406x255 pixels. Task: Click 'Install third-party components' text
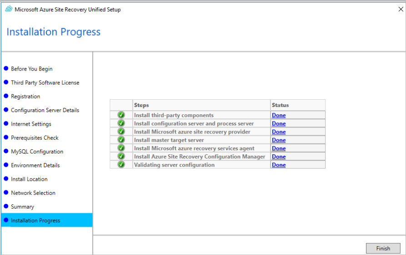pos(174,115)
